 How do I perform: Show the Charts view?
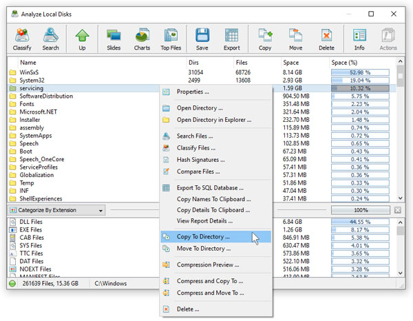(142, 39)
